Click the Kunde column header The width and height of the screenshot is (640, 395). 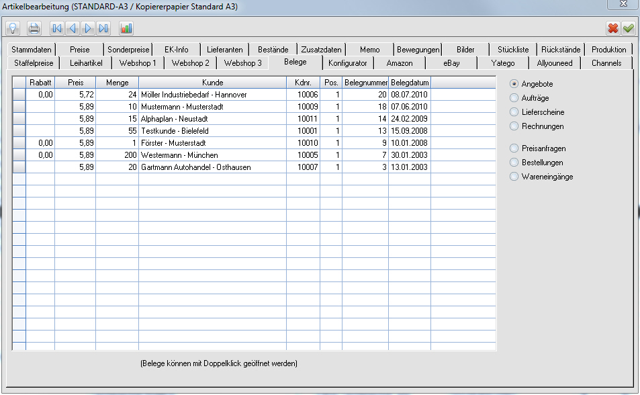coord(212,83)
